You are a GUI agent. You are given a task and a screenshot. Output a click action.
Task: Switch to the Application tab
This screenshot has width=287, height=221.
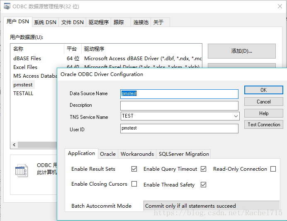click(81, 153)
